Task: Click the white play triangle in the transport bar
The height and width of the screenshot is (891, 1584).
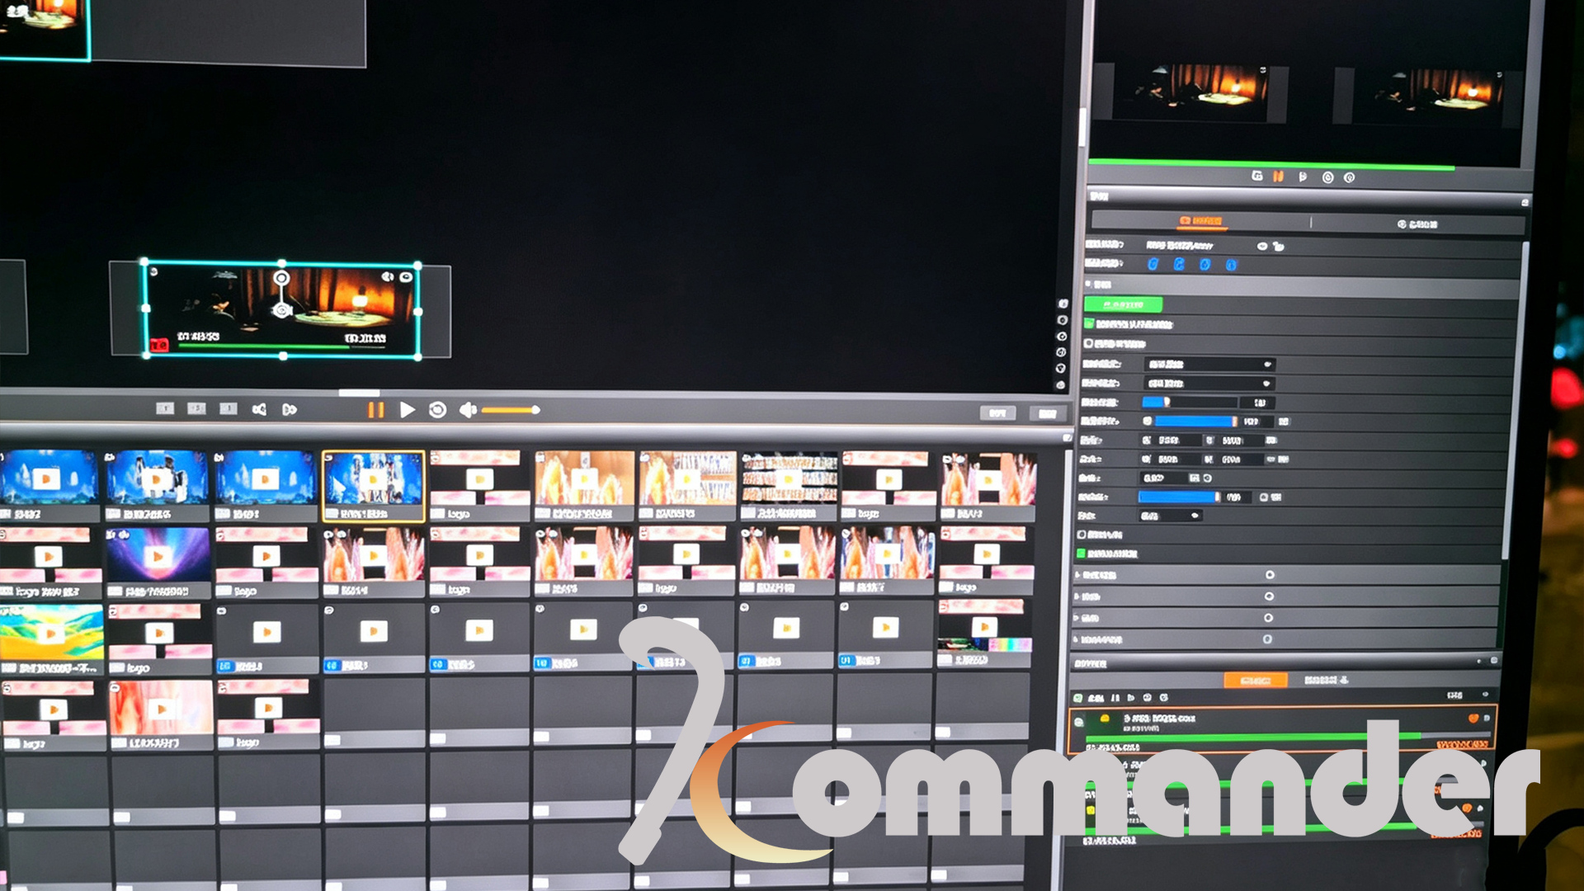Action: 407,410
